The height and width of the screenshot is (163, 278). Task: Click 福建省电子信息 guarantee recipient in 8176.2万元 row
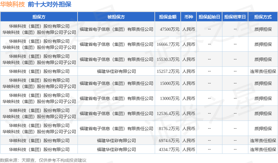click(x=116, y=129)
